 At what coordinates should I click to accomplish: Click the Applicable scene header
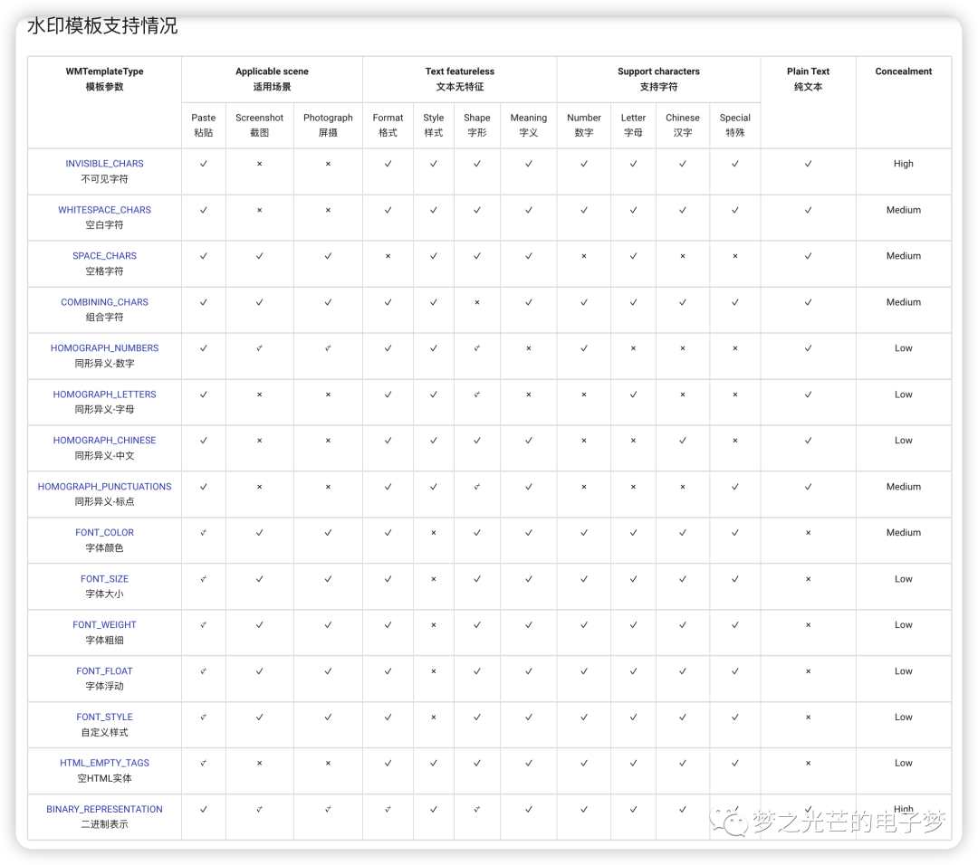pyautogui.click(x=272, y=79)
